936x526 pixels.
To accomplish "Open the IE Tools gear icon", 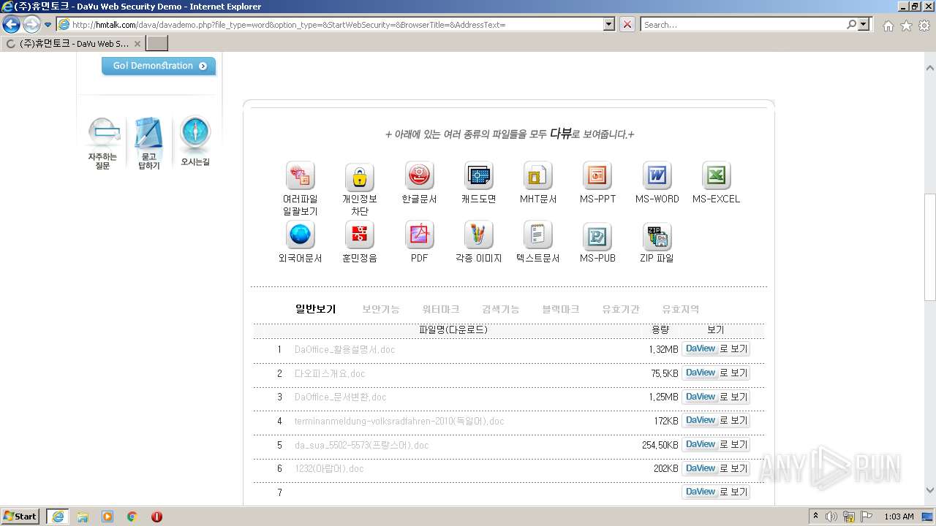I will tap(924, 26).
